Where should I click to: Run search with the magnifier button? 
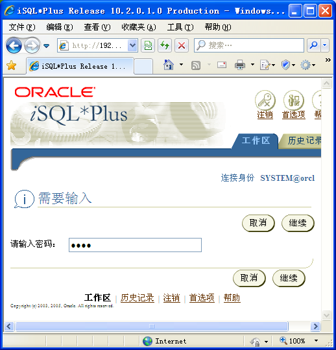[314, 45]
